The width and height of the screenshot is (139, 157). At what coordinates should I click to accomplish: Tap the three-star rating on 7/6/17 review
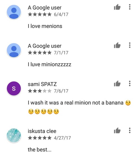pos(40,91)
